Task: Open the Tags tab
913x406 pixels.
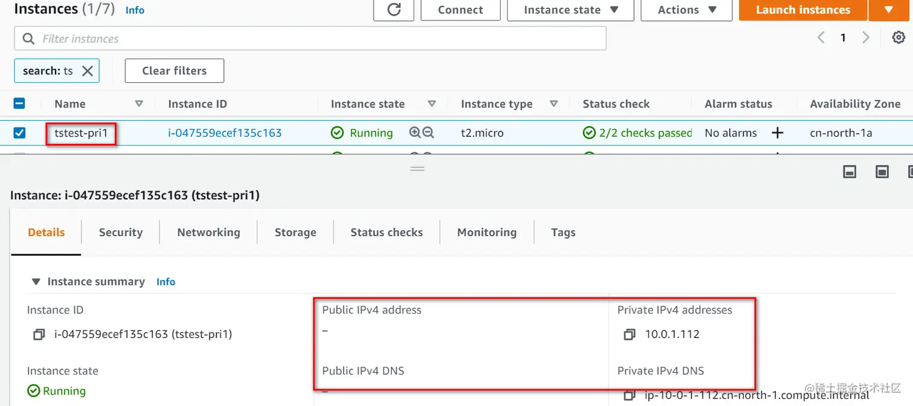Action: (x=563, y=232)
